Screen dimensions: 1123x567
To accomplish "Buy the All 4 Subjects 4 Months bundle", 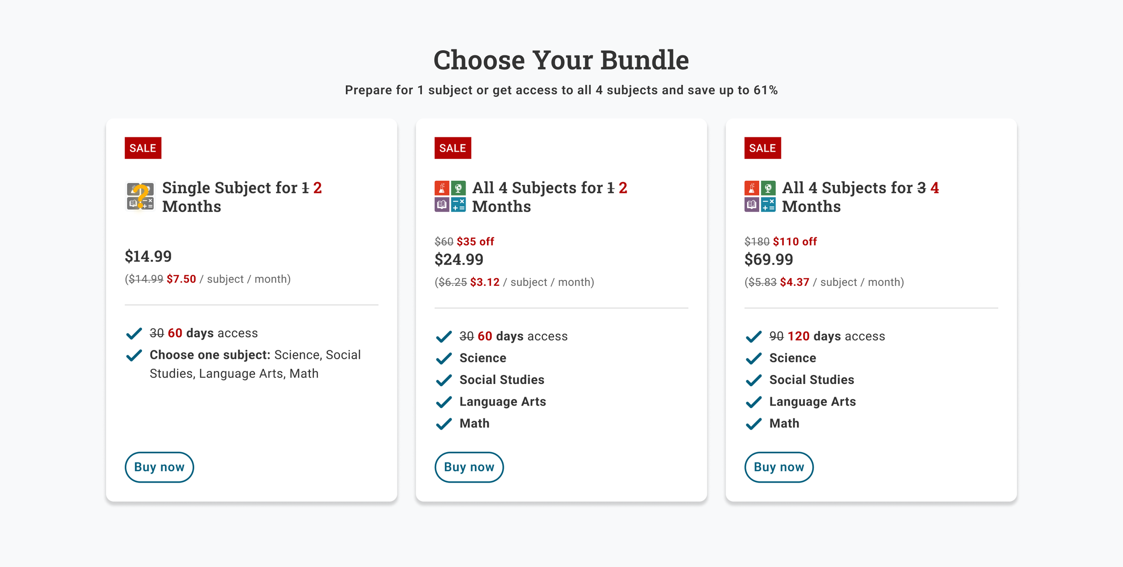I will (779, 467).
